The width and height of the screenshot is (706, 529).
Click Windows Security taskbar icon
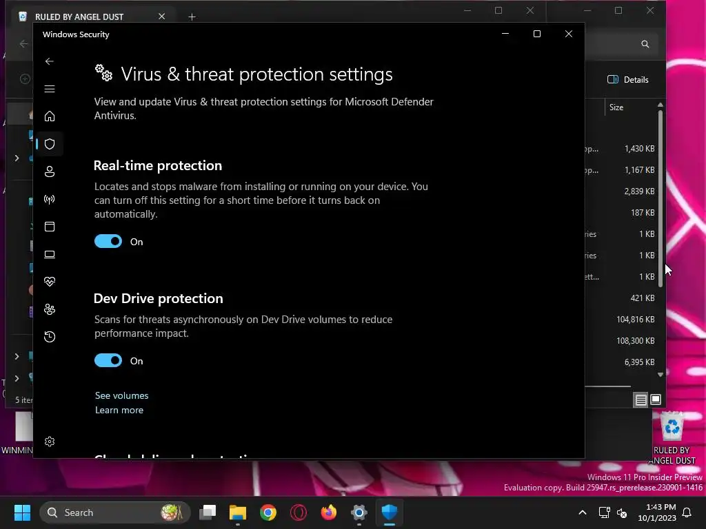coord(390,512)
